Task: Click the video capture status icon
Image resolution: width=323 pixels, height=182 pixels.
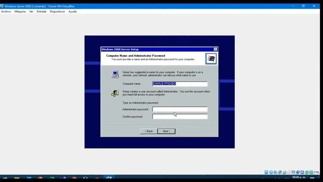Action: tap(298, 172)
